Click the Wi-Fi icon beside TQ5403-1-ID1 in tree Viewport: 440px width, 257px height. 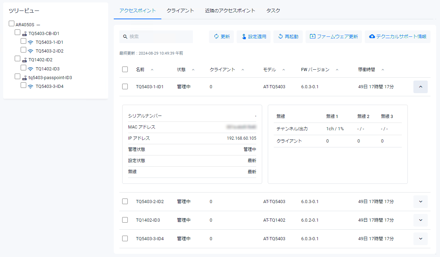30,42
